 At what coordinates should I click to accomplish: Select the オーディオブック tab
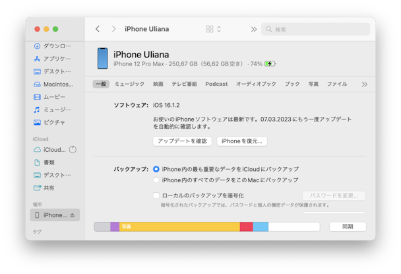pyautogui.click(x=256, y=84)
